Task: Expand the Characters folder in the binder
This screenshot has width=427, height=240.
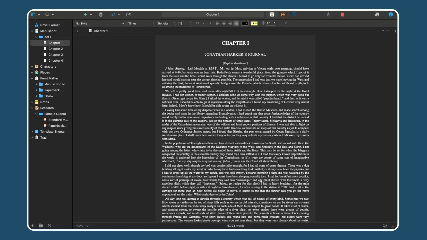Action: point(32,66)
